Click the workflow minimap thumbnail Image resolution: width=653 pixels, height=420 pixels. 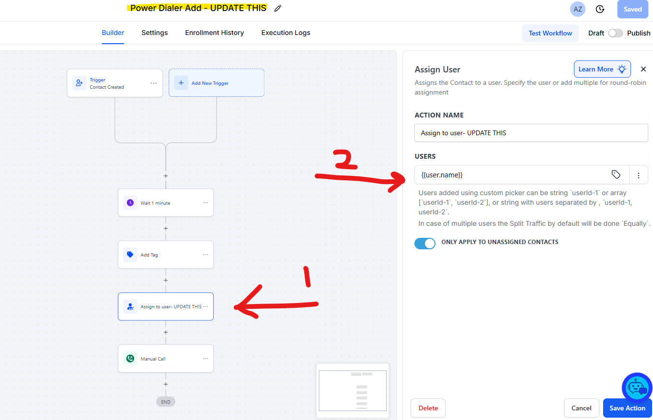pos(353,390)
